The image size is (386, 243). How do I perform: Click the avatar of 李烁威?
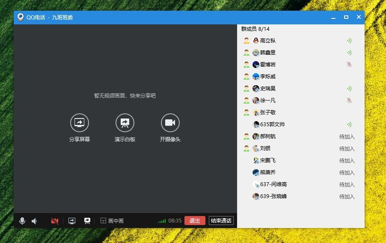[x=256, y=77]
